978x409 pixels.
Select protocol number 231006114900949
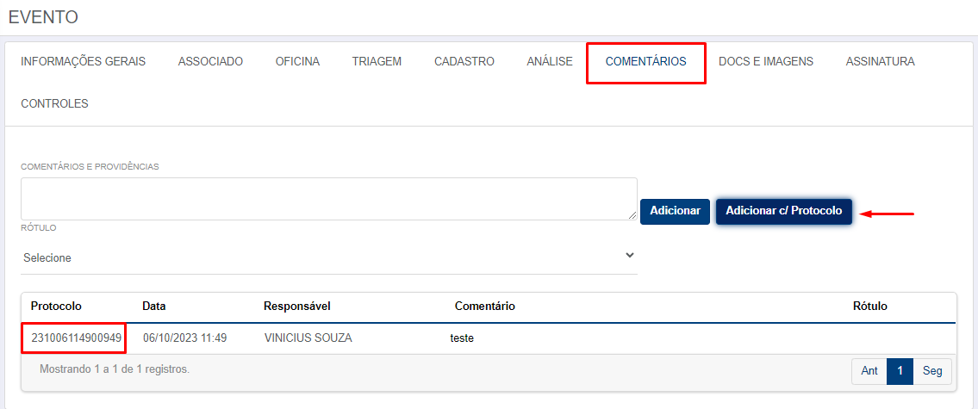click(x=76, y=338)
